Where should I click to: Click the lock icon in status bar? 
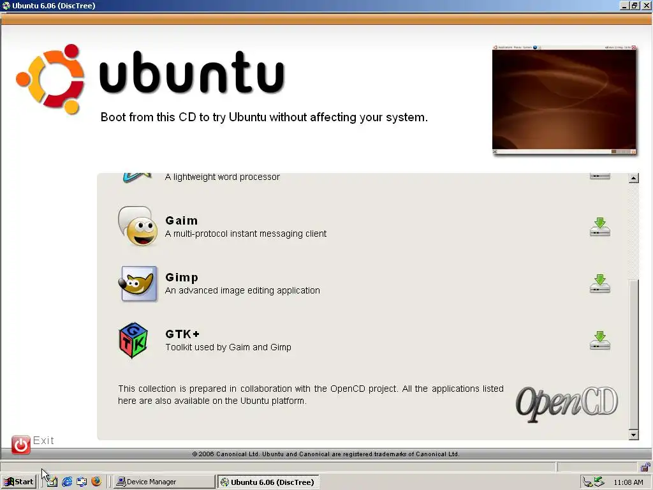(645, 466)
